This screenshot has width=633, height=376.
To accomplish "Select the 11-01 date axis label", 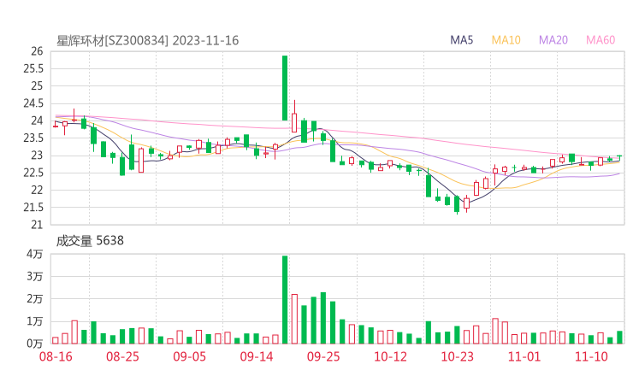I will coord(524,356).
